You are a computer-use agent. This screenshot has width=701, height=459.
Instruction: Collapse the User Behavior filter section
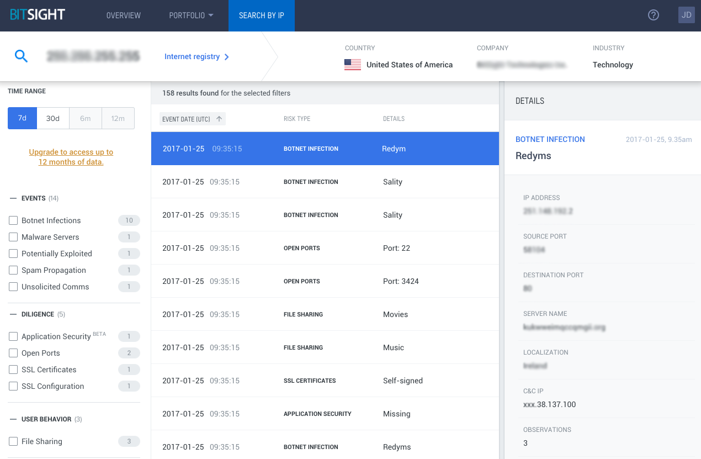[14, 419]
